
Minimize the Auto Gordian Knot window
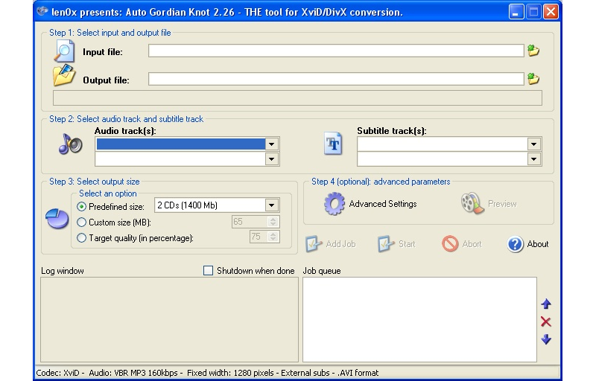516,12
